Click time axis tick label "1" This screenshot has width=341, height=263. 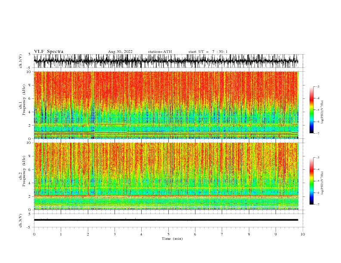tap(61, 234)
